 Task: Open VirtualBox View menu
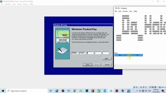[14, 4]
